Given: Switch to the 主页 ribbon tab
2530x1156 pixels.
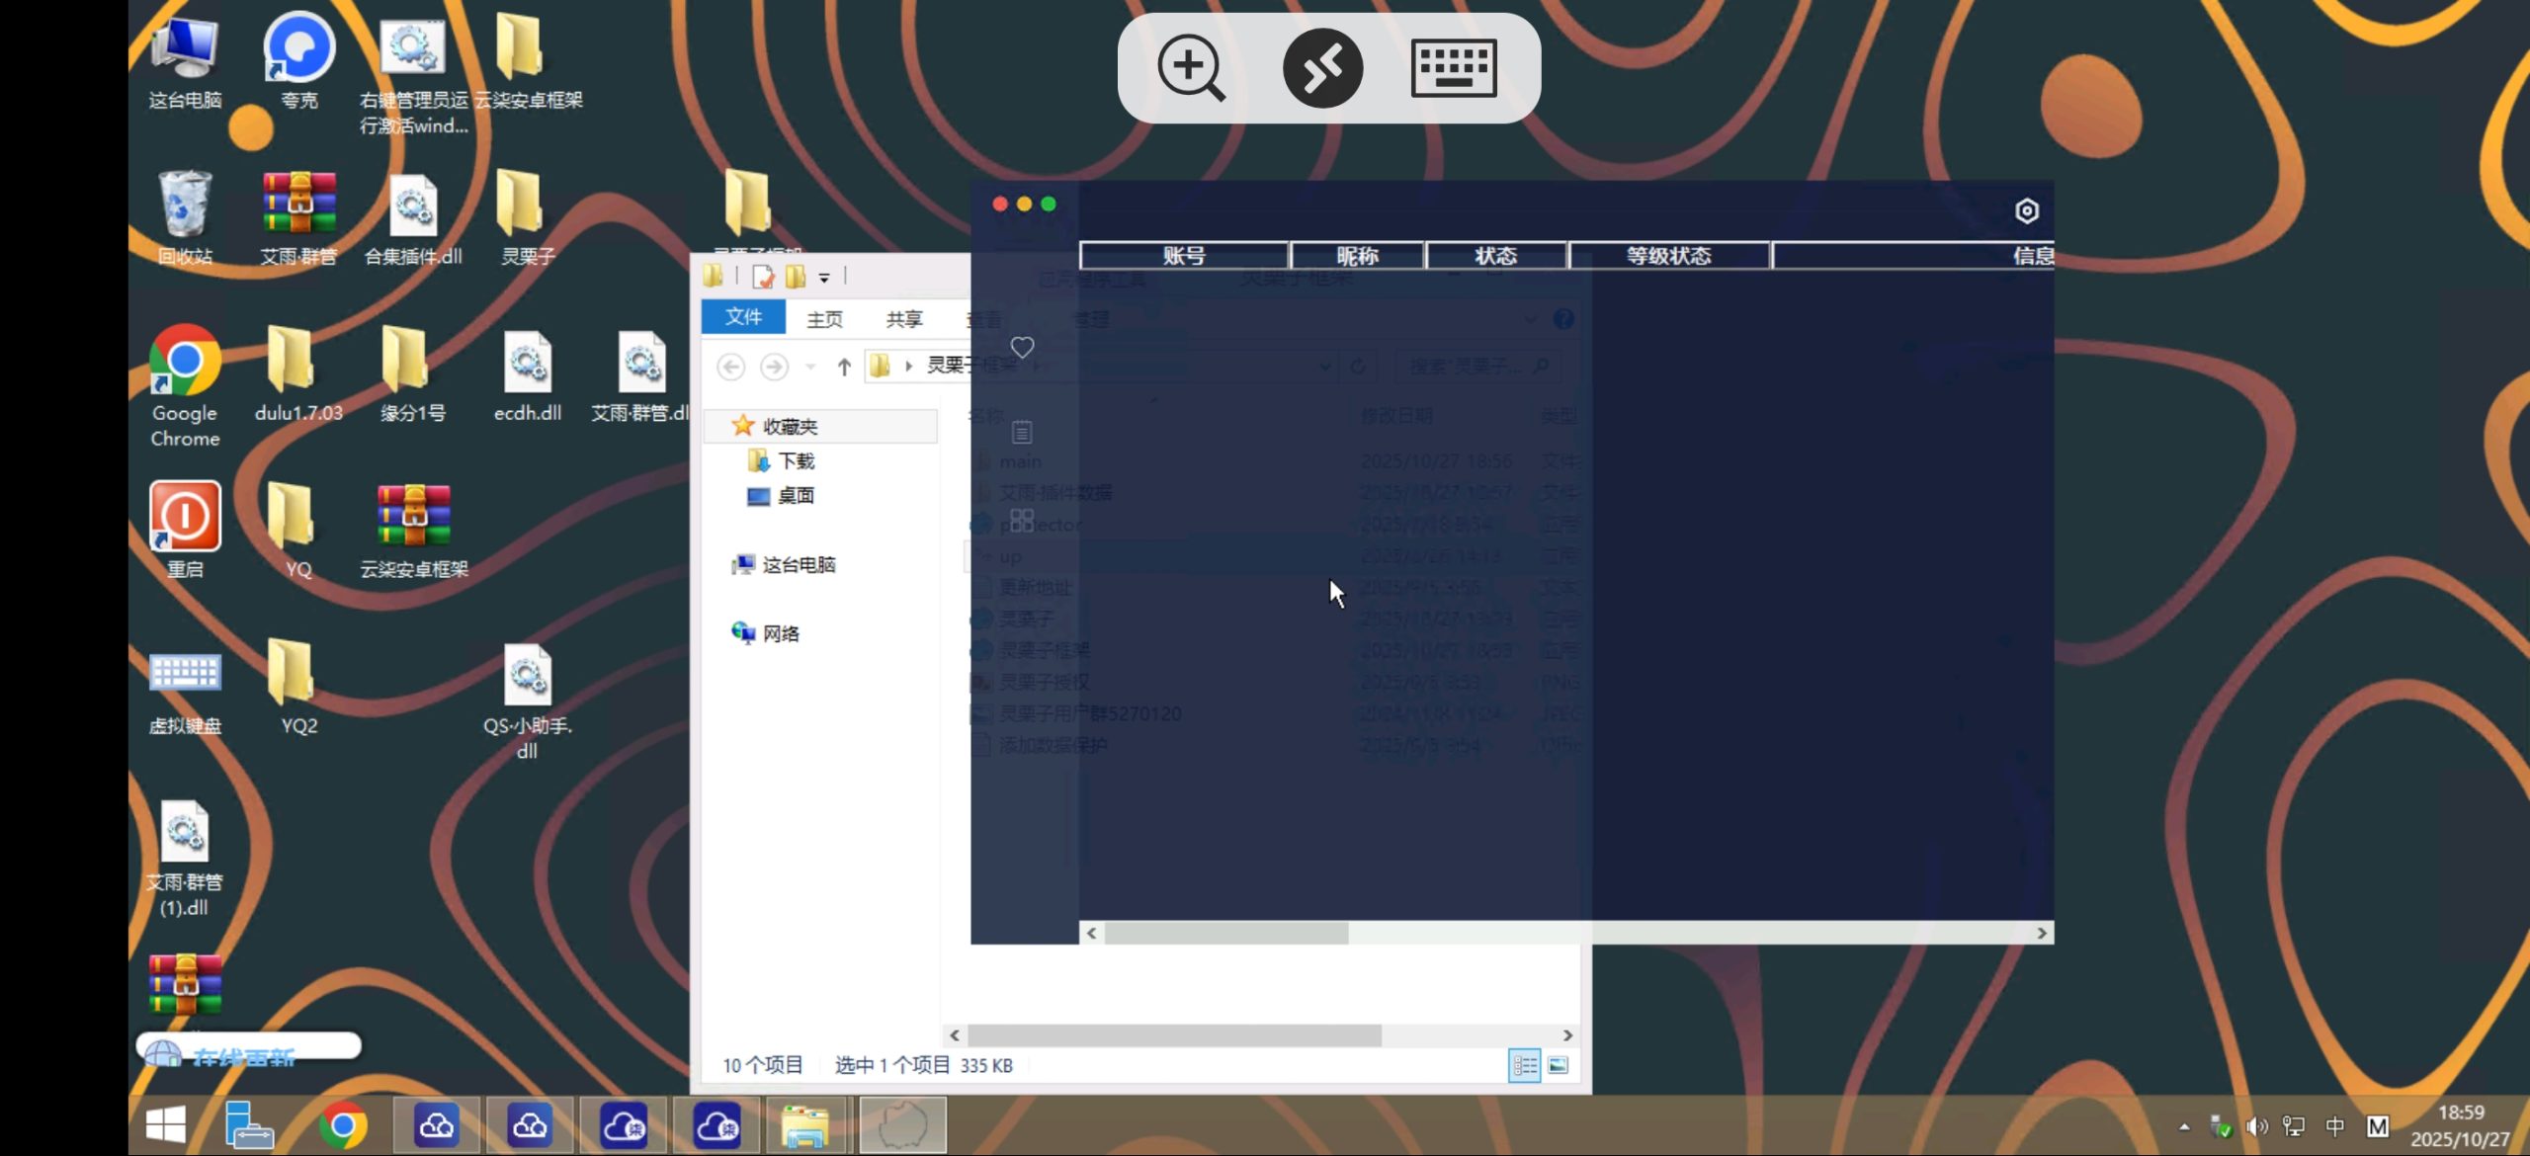Looking at the screenshot, I should tap(824, 317).
